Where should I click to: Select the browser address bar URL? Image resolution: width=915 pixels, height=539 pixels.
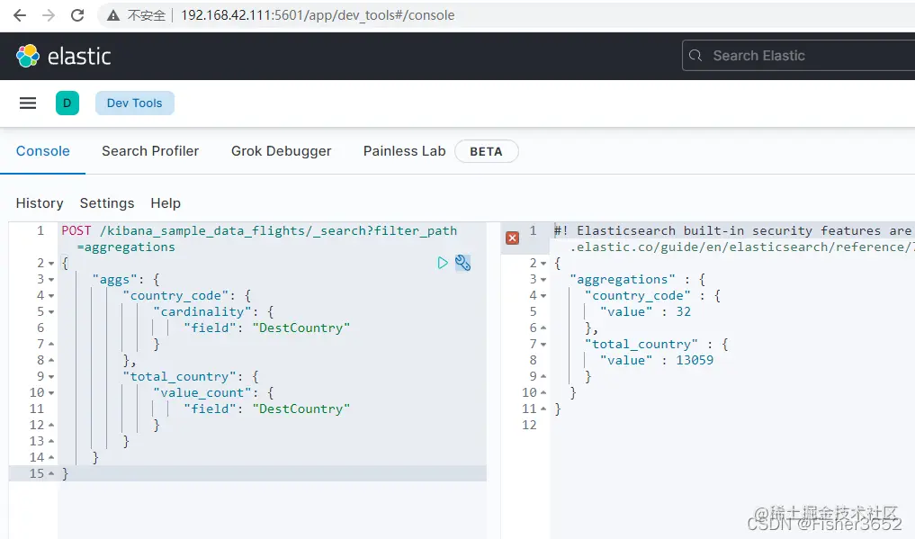tap(318, 15)
